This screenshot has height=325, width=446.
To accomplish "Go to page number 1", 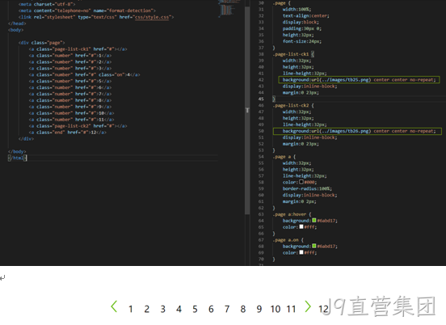I will [x=131, y=309].
